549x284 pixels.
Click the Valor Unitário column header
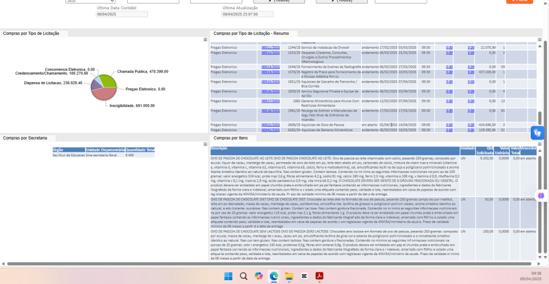click(x=502, y=151)
